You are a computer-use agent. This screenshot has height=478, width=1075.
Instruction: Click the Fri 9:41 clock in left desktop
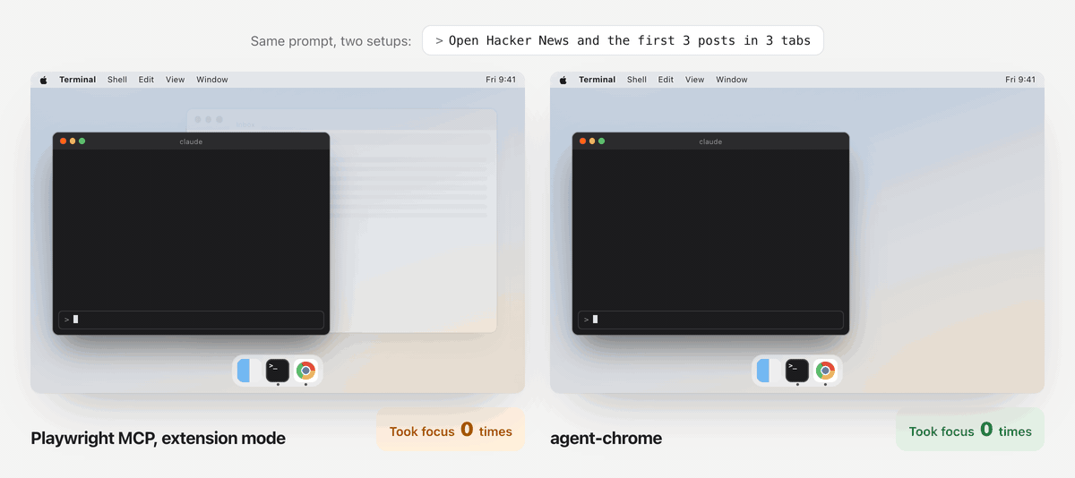pos(501,80)
